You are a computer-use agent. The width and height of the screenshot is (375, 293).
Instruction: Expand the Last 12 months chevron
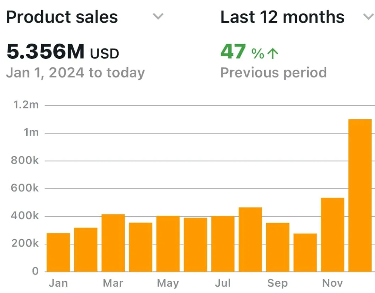click(x=367, y=17)
